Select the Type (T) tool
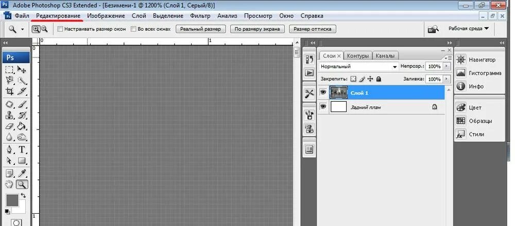The width and height of the screenshot is (515, 226). [22, 150]
